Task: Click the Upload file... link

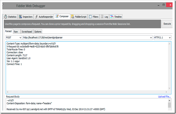Action: (x=164, y=96)
